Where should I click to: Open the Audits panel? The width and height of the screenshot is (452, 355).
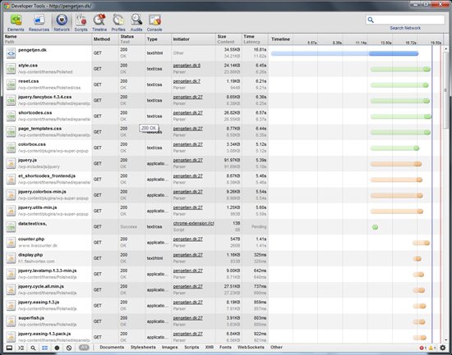pyautogui.click(x=136, y=23)
